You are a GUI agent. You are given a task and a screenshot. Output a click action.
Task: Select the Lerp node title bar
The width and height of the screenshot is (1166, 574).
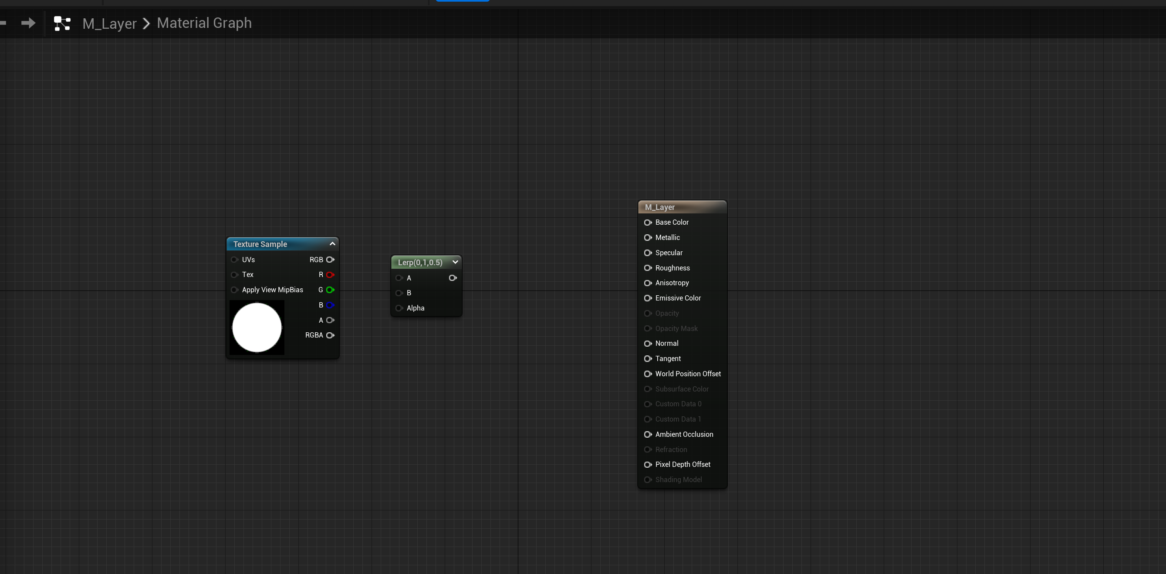click(419, 263)
